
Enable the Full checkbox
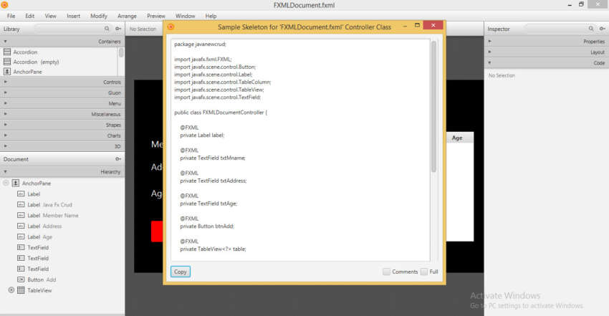(x=424, y=272)
